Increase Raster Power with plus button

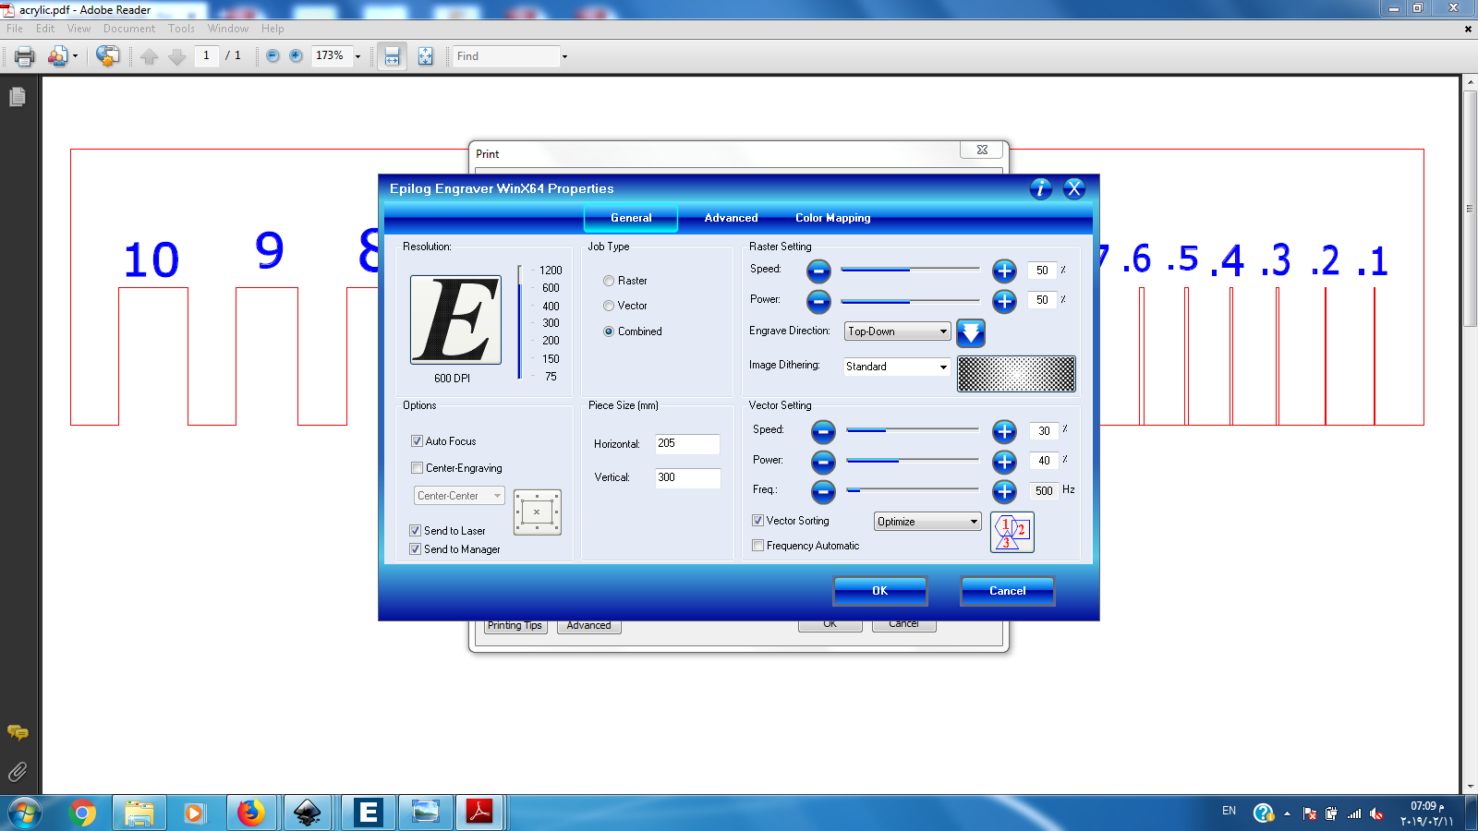pos(1004,301)
